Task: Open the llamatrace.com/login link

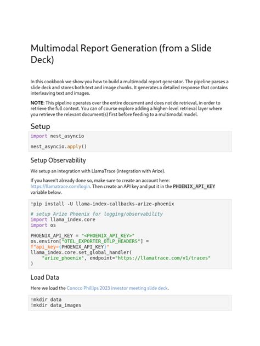Action: click(x=60, y=187)
